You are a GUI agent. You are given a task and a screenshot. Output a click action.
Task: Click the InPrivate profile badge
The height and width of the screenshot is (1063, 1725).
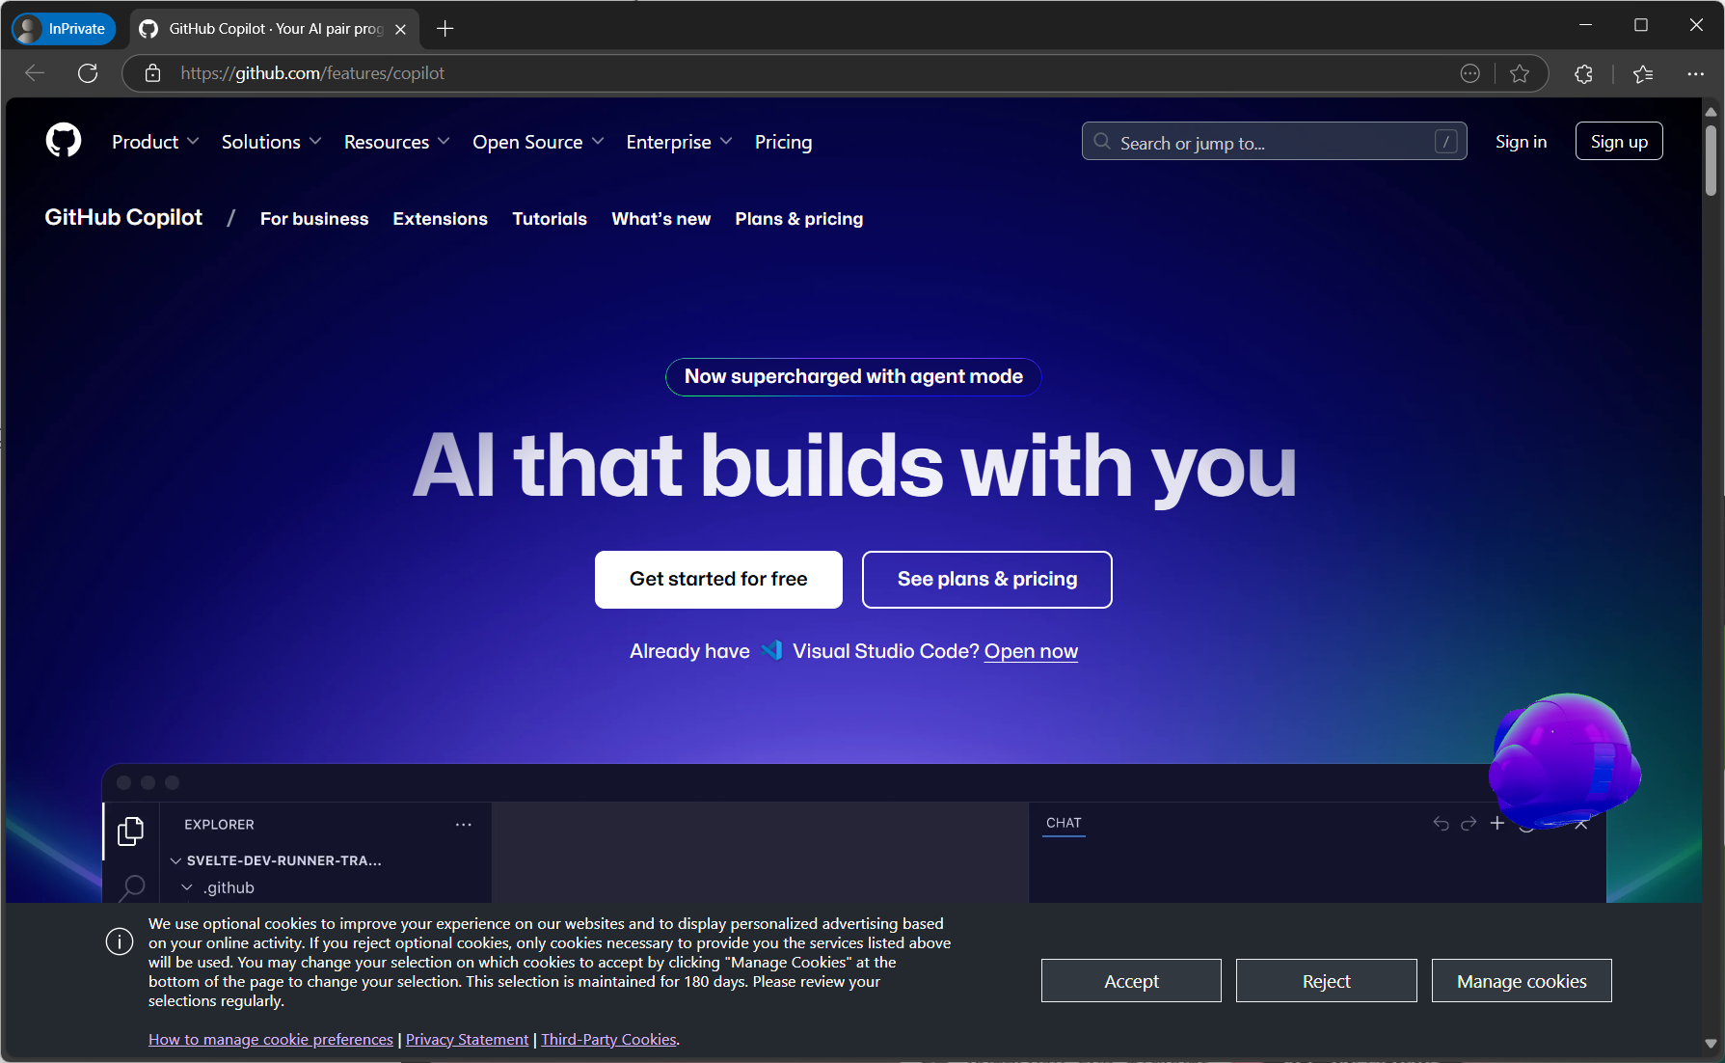coord(64,29)
